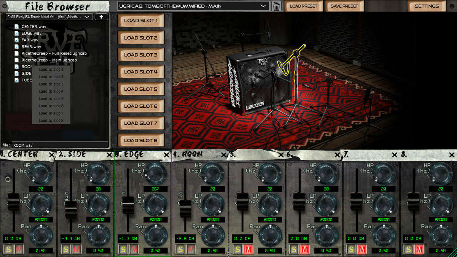
Task: Click the LOAD PRESET button
Action: pos(304,6)
